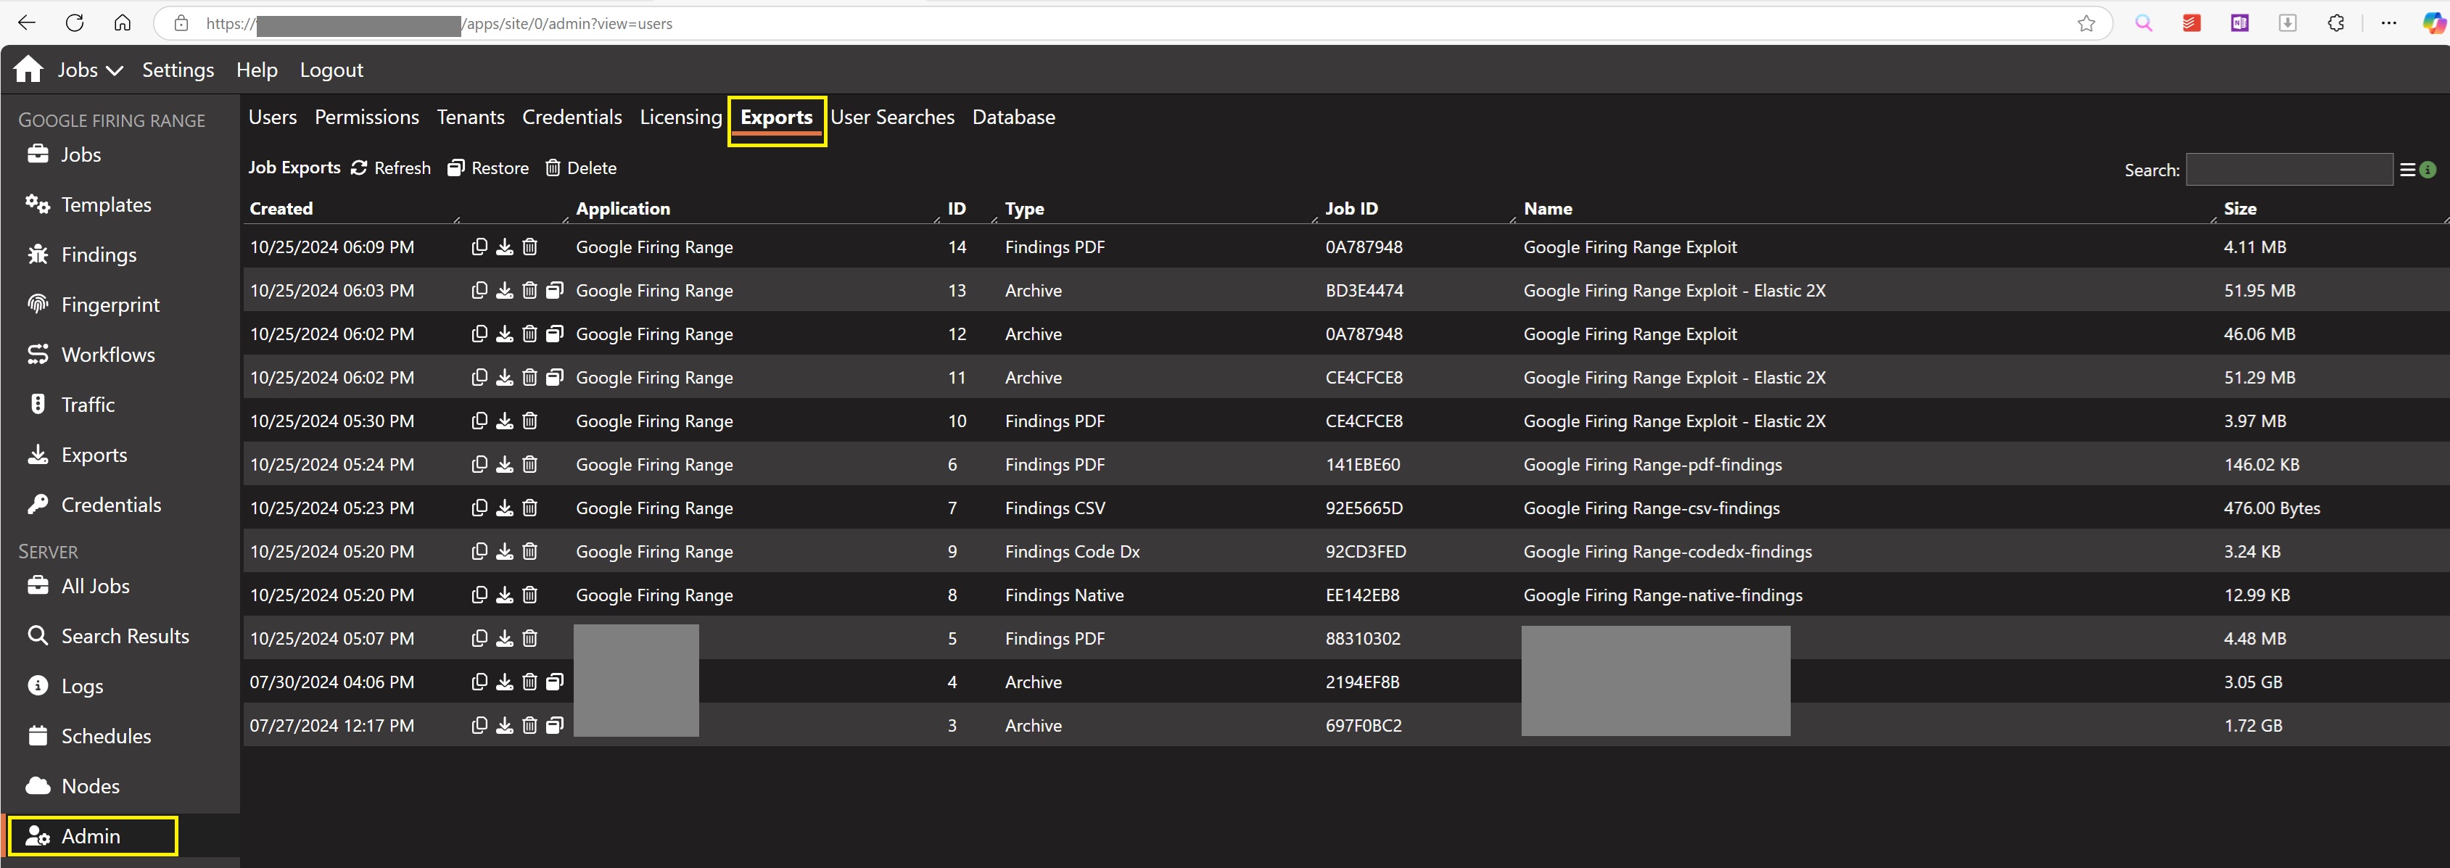Open Fingerprint in the sidebar

click(110, 305)
